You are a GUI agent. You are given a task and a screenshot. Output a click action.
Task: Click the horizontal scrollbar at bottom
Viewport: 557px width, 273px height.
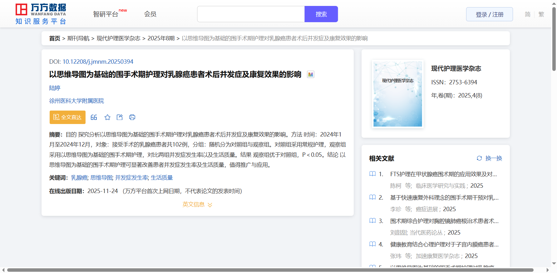tap(270, 270)
